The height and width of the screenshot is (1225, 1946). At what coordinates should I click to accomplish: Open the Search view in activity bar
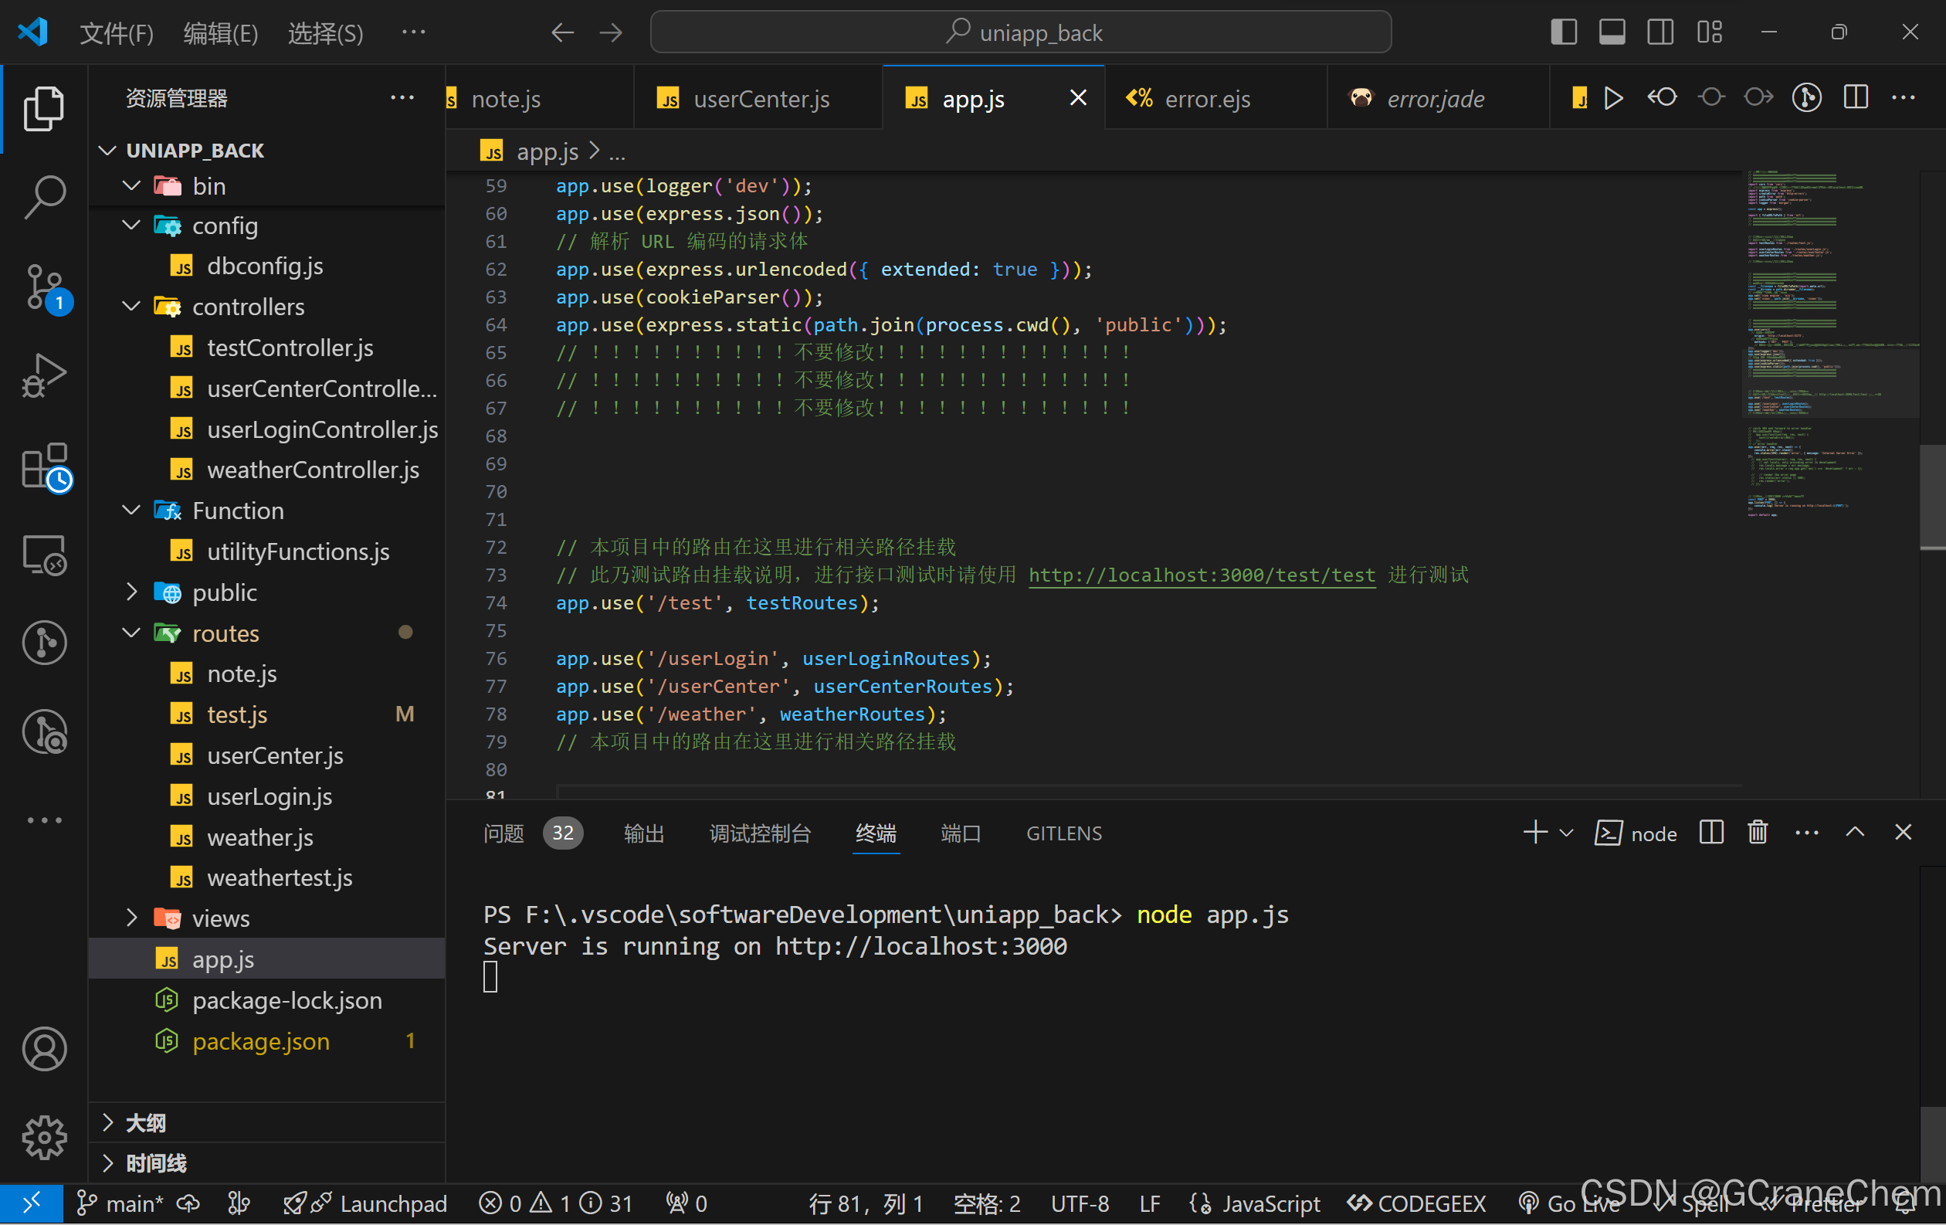(x=44, y=196)
